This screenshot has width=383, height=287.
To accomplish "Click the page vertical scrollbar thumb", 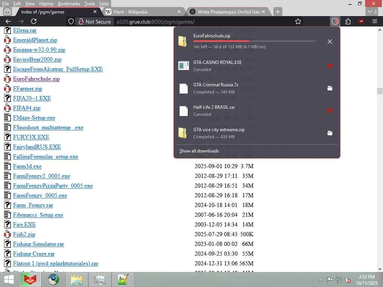I will point(380,91).
